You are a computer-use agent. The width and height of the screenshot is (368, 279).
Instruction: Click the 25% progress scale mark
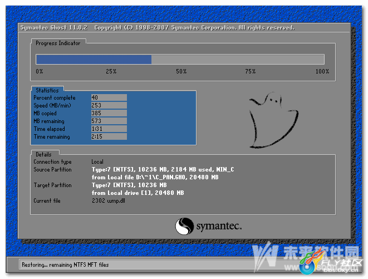(111, 71)
